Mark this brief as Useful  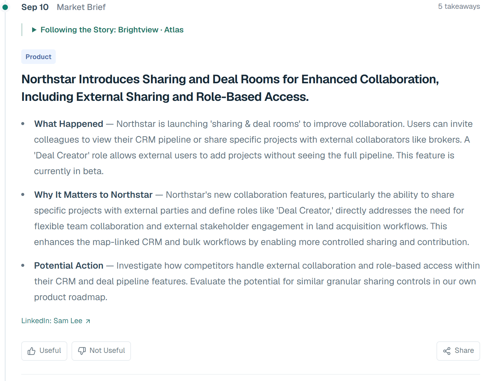pos(44,351)
